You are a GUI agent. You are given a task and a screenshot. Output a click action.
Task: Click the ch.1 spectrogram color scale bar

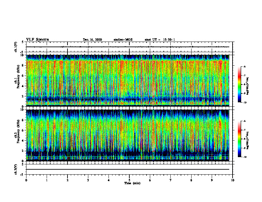tap(239, 84)
